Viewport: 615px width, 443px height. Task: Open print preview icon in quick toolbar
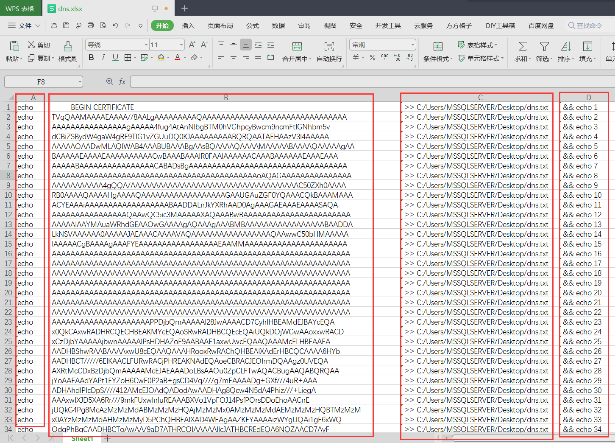tap(103, 25)
